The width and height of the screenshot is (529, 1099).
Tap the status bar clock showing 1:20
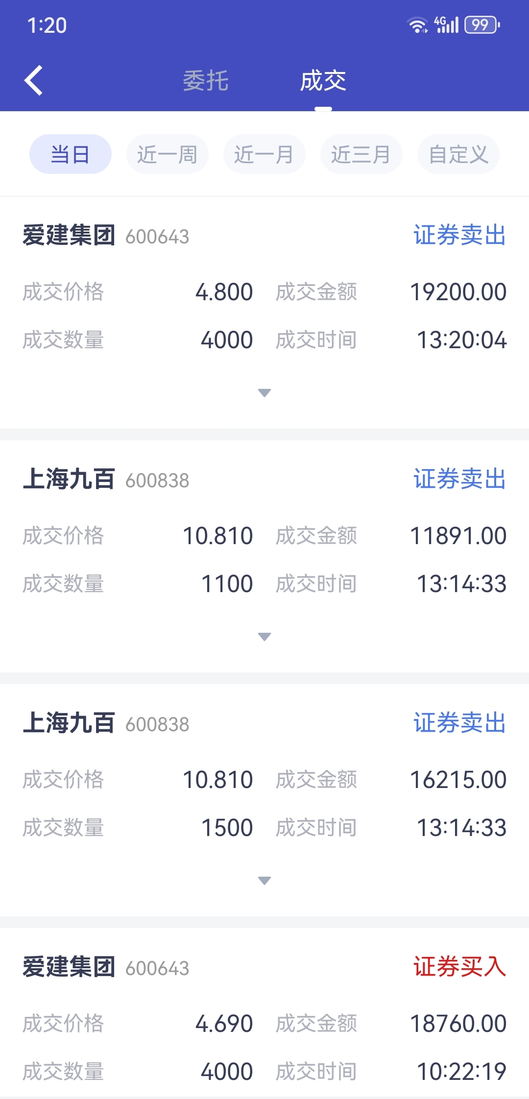point(47,25)
